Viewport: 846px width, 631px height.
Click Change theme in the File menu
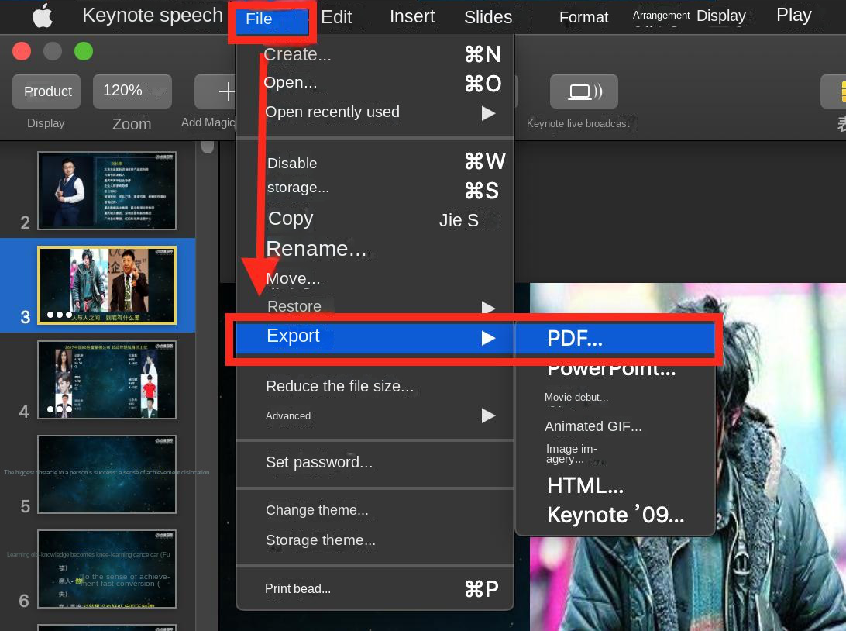tap(317, 510)
